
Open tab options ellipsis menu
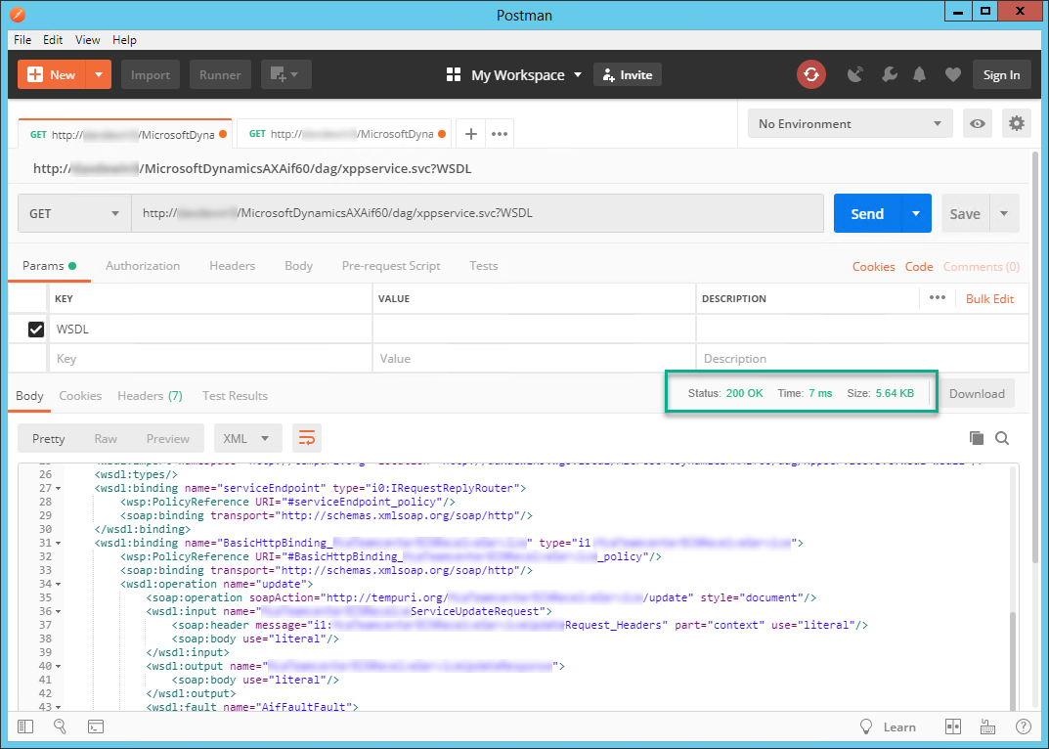[x=499, y=134]
